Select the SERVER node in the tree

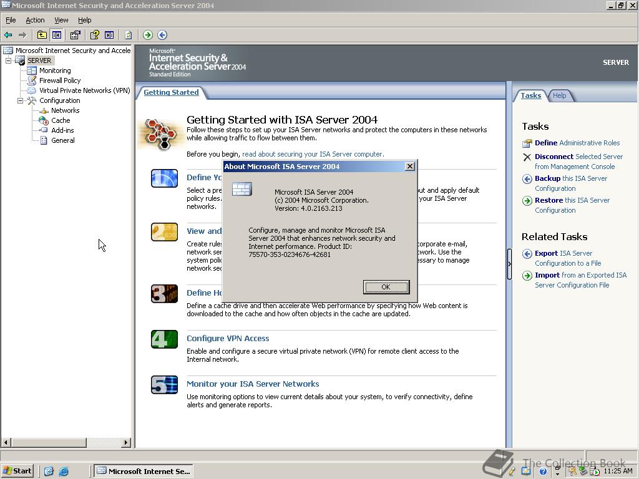click(39, 60)
